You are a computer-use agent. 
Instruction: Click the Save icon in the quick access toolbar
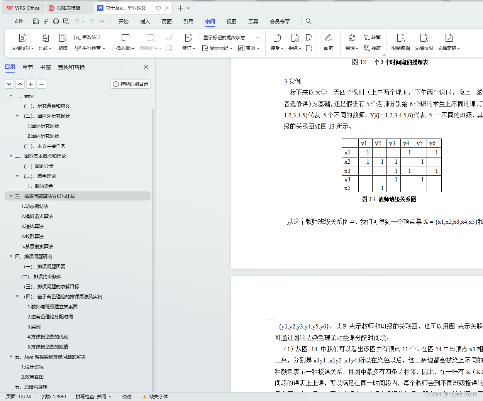click(x=36, y=21)
